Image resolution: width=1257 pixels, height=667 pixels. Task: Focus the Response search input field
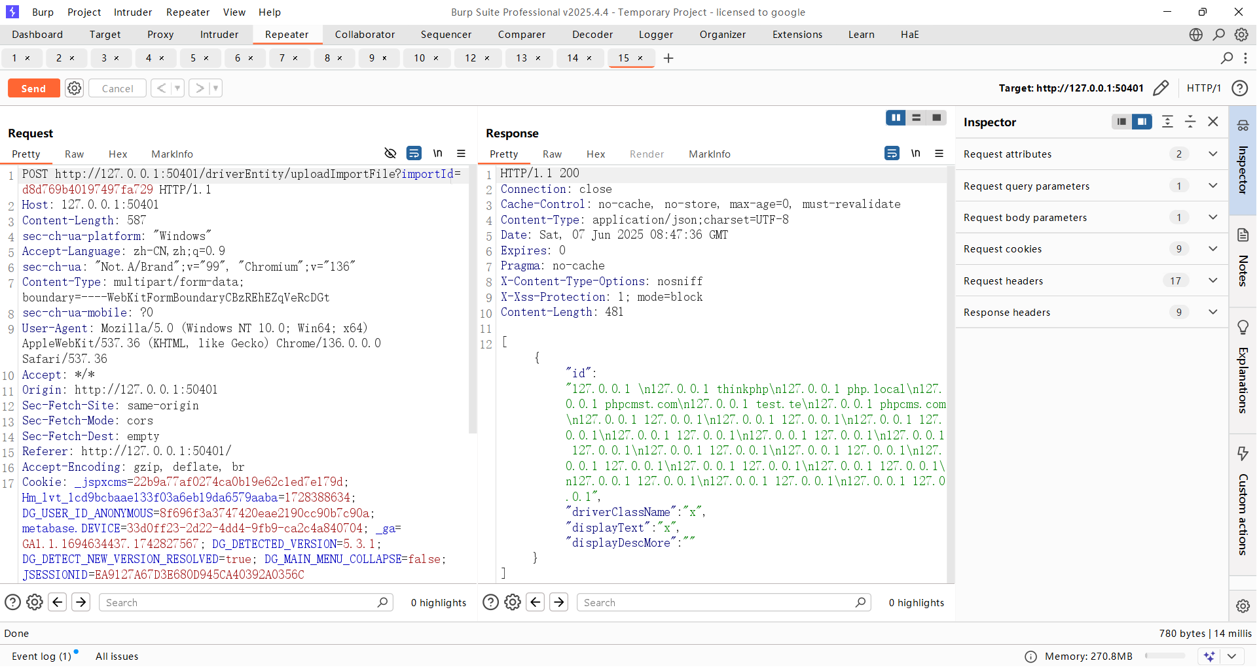723,602
